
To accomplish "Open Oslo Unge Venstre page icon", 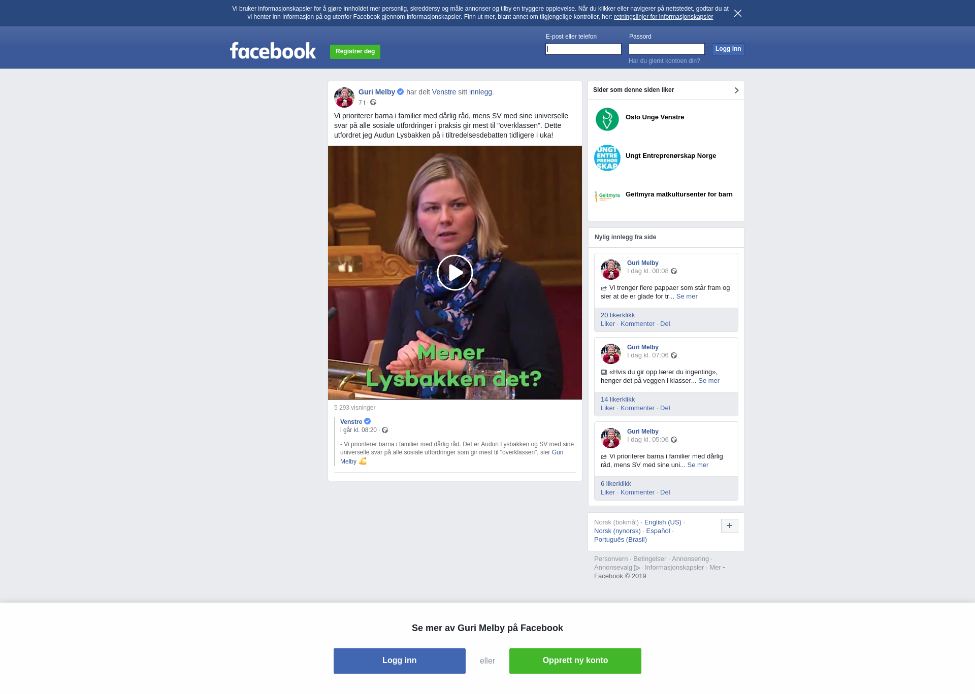I will click(x=607, y=119).
